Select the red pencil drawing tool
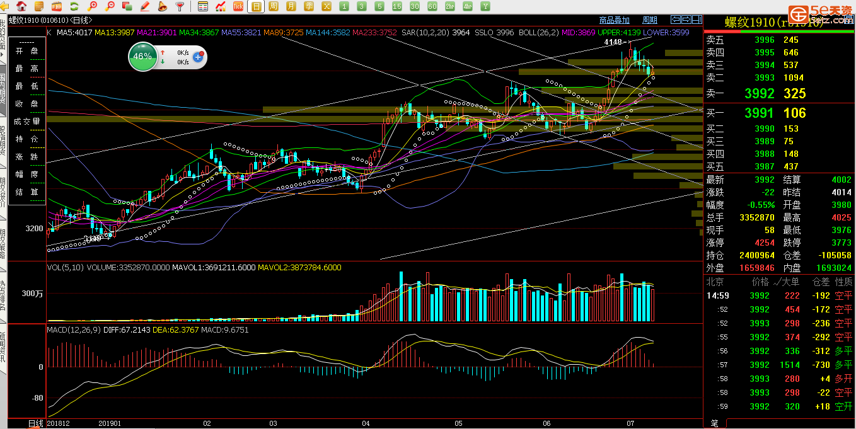 pos(145,6)
